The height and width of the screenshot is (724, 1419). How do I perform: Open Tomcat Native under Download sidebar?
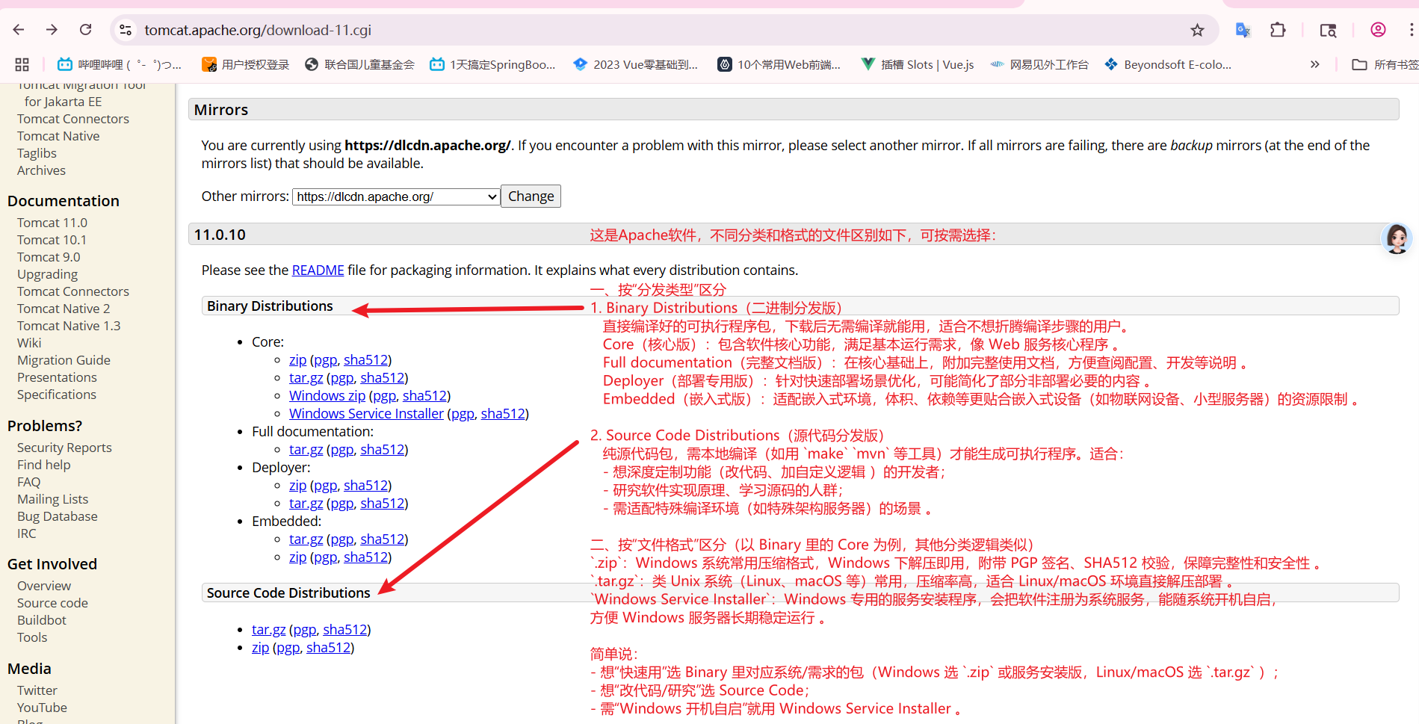click(58, 136)
